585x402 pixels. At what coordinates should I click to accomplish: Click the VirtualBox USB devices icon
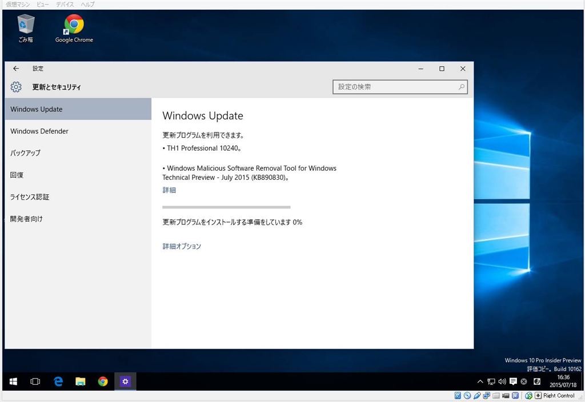pos(477,396)
